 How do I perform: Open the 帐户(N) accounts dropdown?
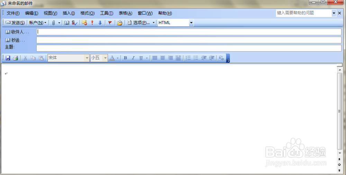pyautogui.click(x=38, y=23)
